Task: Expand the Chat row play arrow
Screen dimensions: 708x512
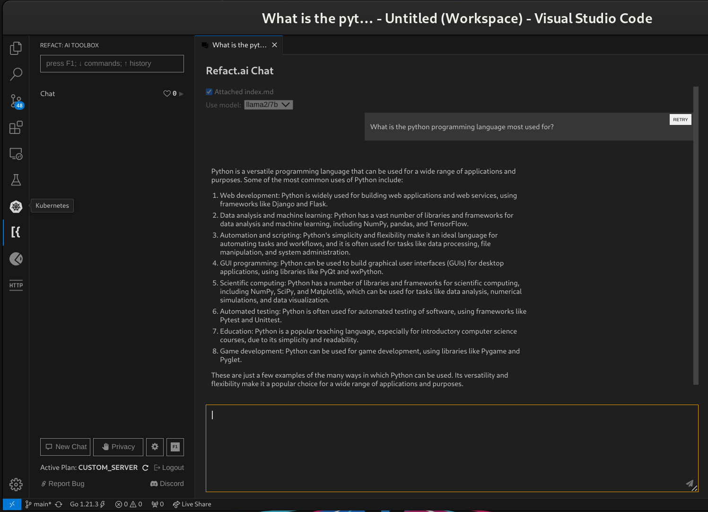Action: [181, 94]
